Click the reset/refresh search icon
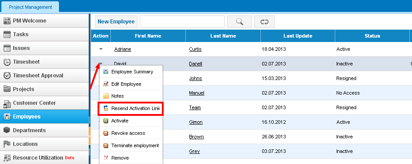 (264, 22)
